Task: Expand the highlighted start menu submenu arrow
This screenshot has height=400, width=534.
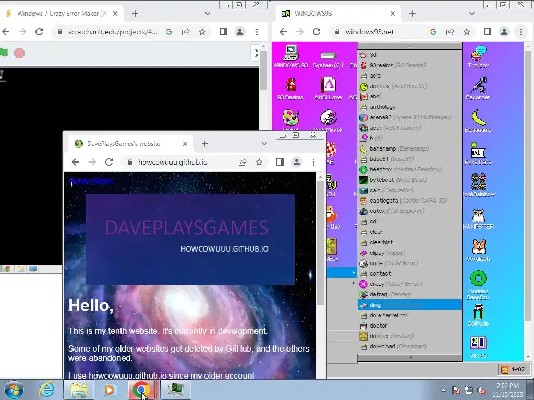Action: (354, 273)
